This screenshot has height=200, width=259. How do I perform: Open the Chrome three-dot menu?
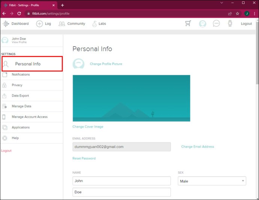tap(254, 13)
